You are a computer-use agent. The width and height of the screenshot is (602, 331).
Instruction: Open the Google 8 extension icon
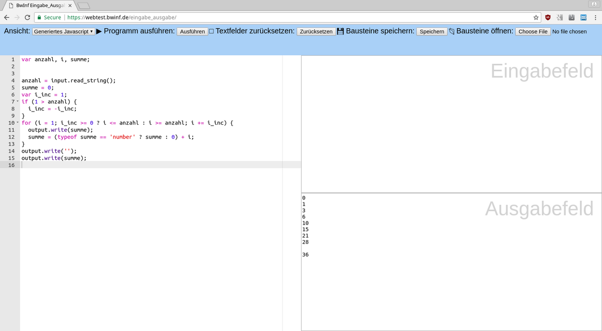(x=560, y=17)
